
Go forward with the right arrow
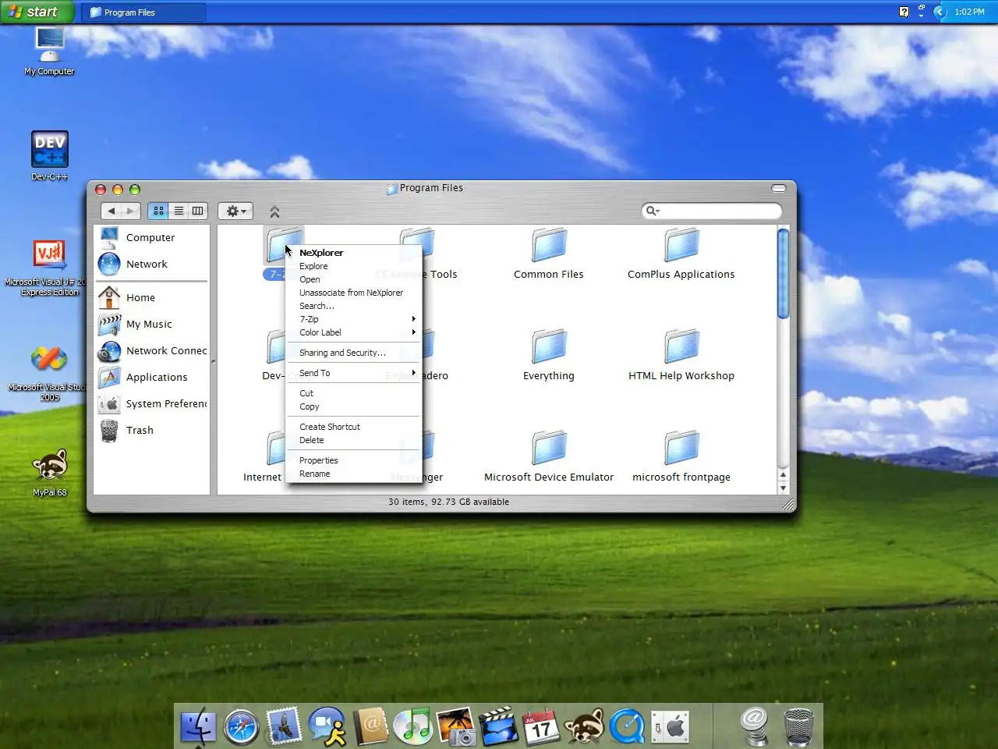click(x=130, y=211)
